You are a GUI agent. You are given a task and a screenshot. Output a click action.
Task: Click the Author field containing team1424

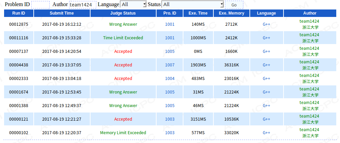[x=82, y=5]
